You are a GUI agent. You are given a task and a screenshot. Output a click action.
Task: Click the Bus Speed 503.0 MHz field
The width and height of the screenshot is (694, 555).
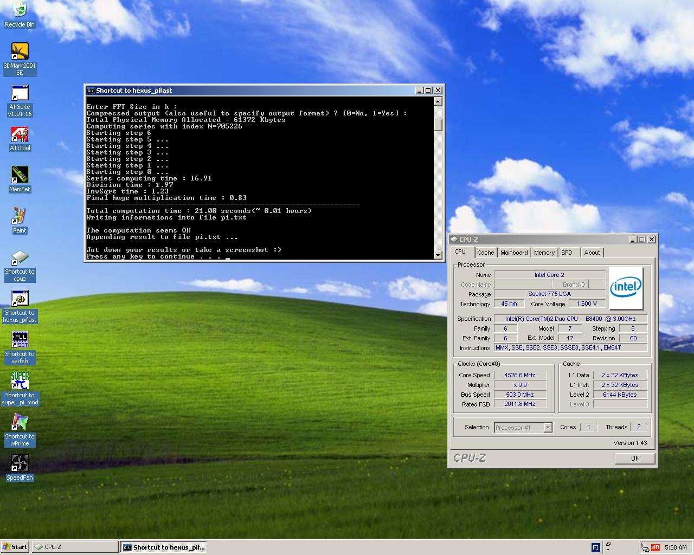pos(520,395)
